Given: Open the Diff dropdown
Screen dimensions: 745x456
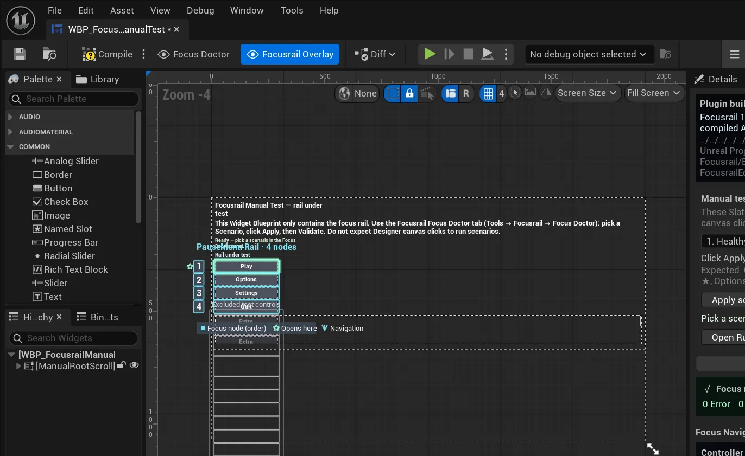Looking at the screenshot, I should [x=375, y=54].
